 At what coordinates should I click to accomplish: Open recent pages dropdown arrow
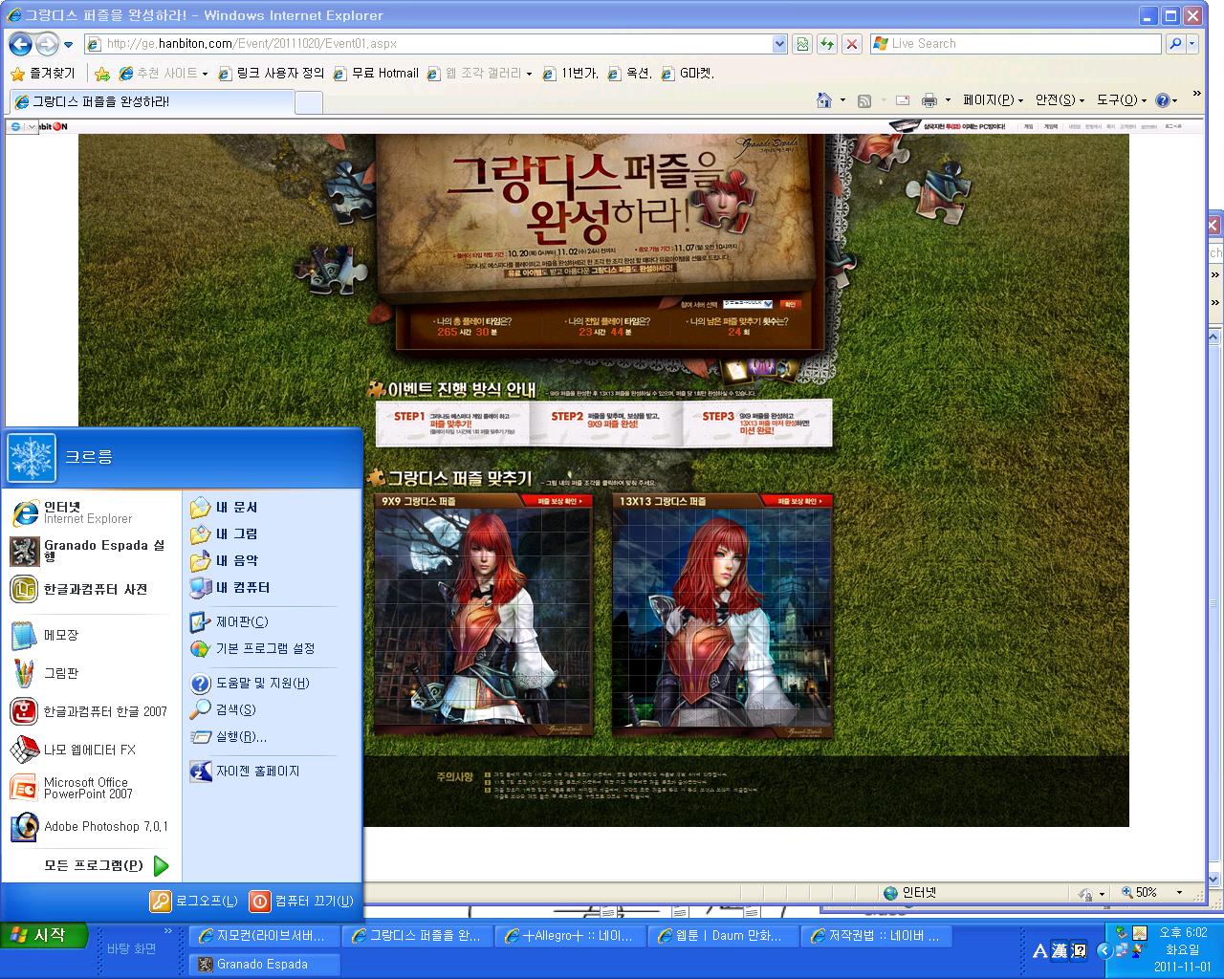coord(69,45)
